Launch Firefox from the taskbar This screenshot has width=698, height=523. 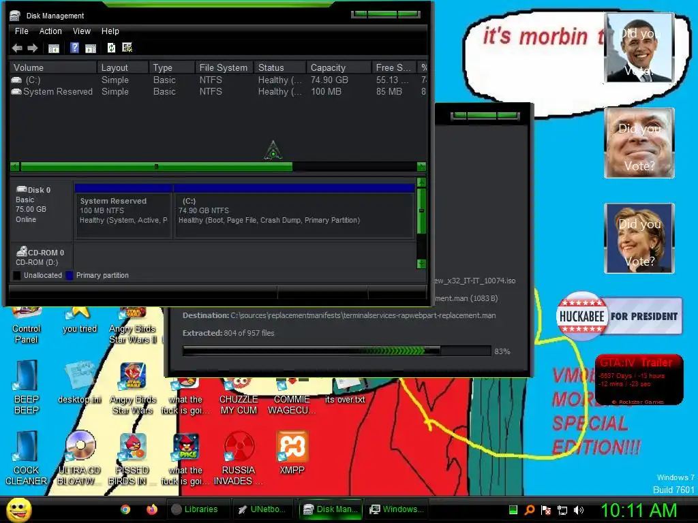(x=152, y=509)
